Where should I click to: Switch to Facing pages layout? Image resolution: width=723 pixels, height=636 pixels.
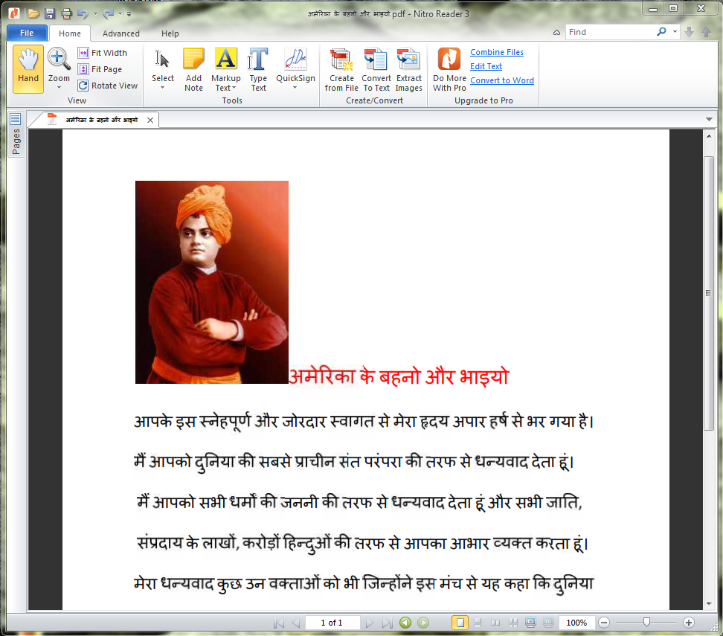(x=495, y=623)
